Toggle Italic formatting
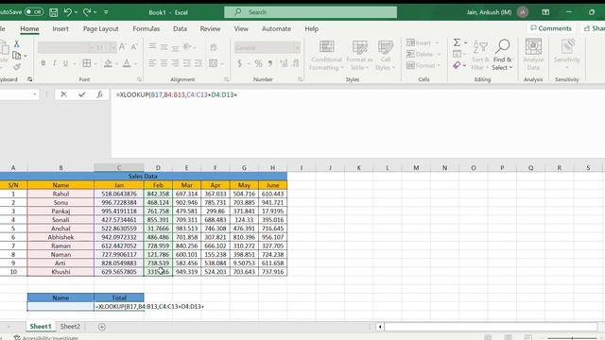The image size is (605, 340). tap(55, 63)
